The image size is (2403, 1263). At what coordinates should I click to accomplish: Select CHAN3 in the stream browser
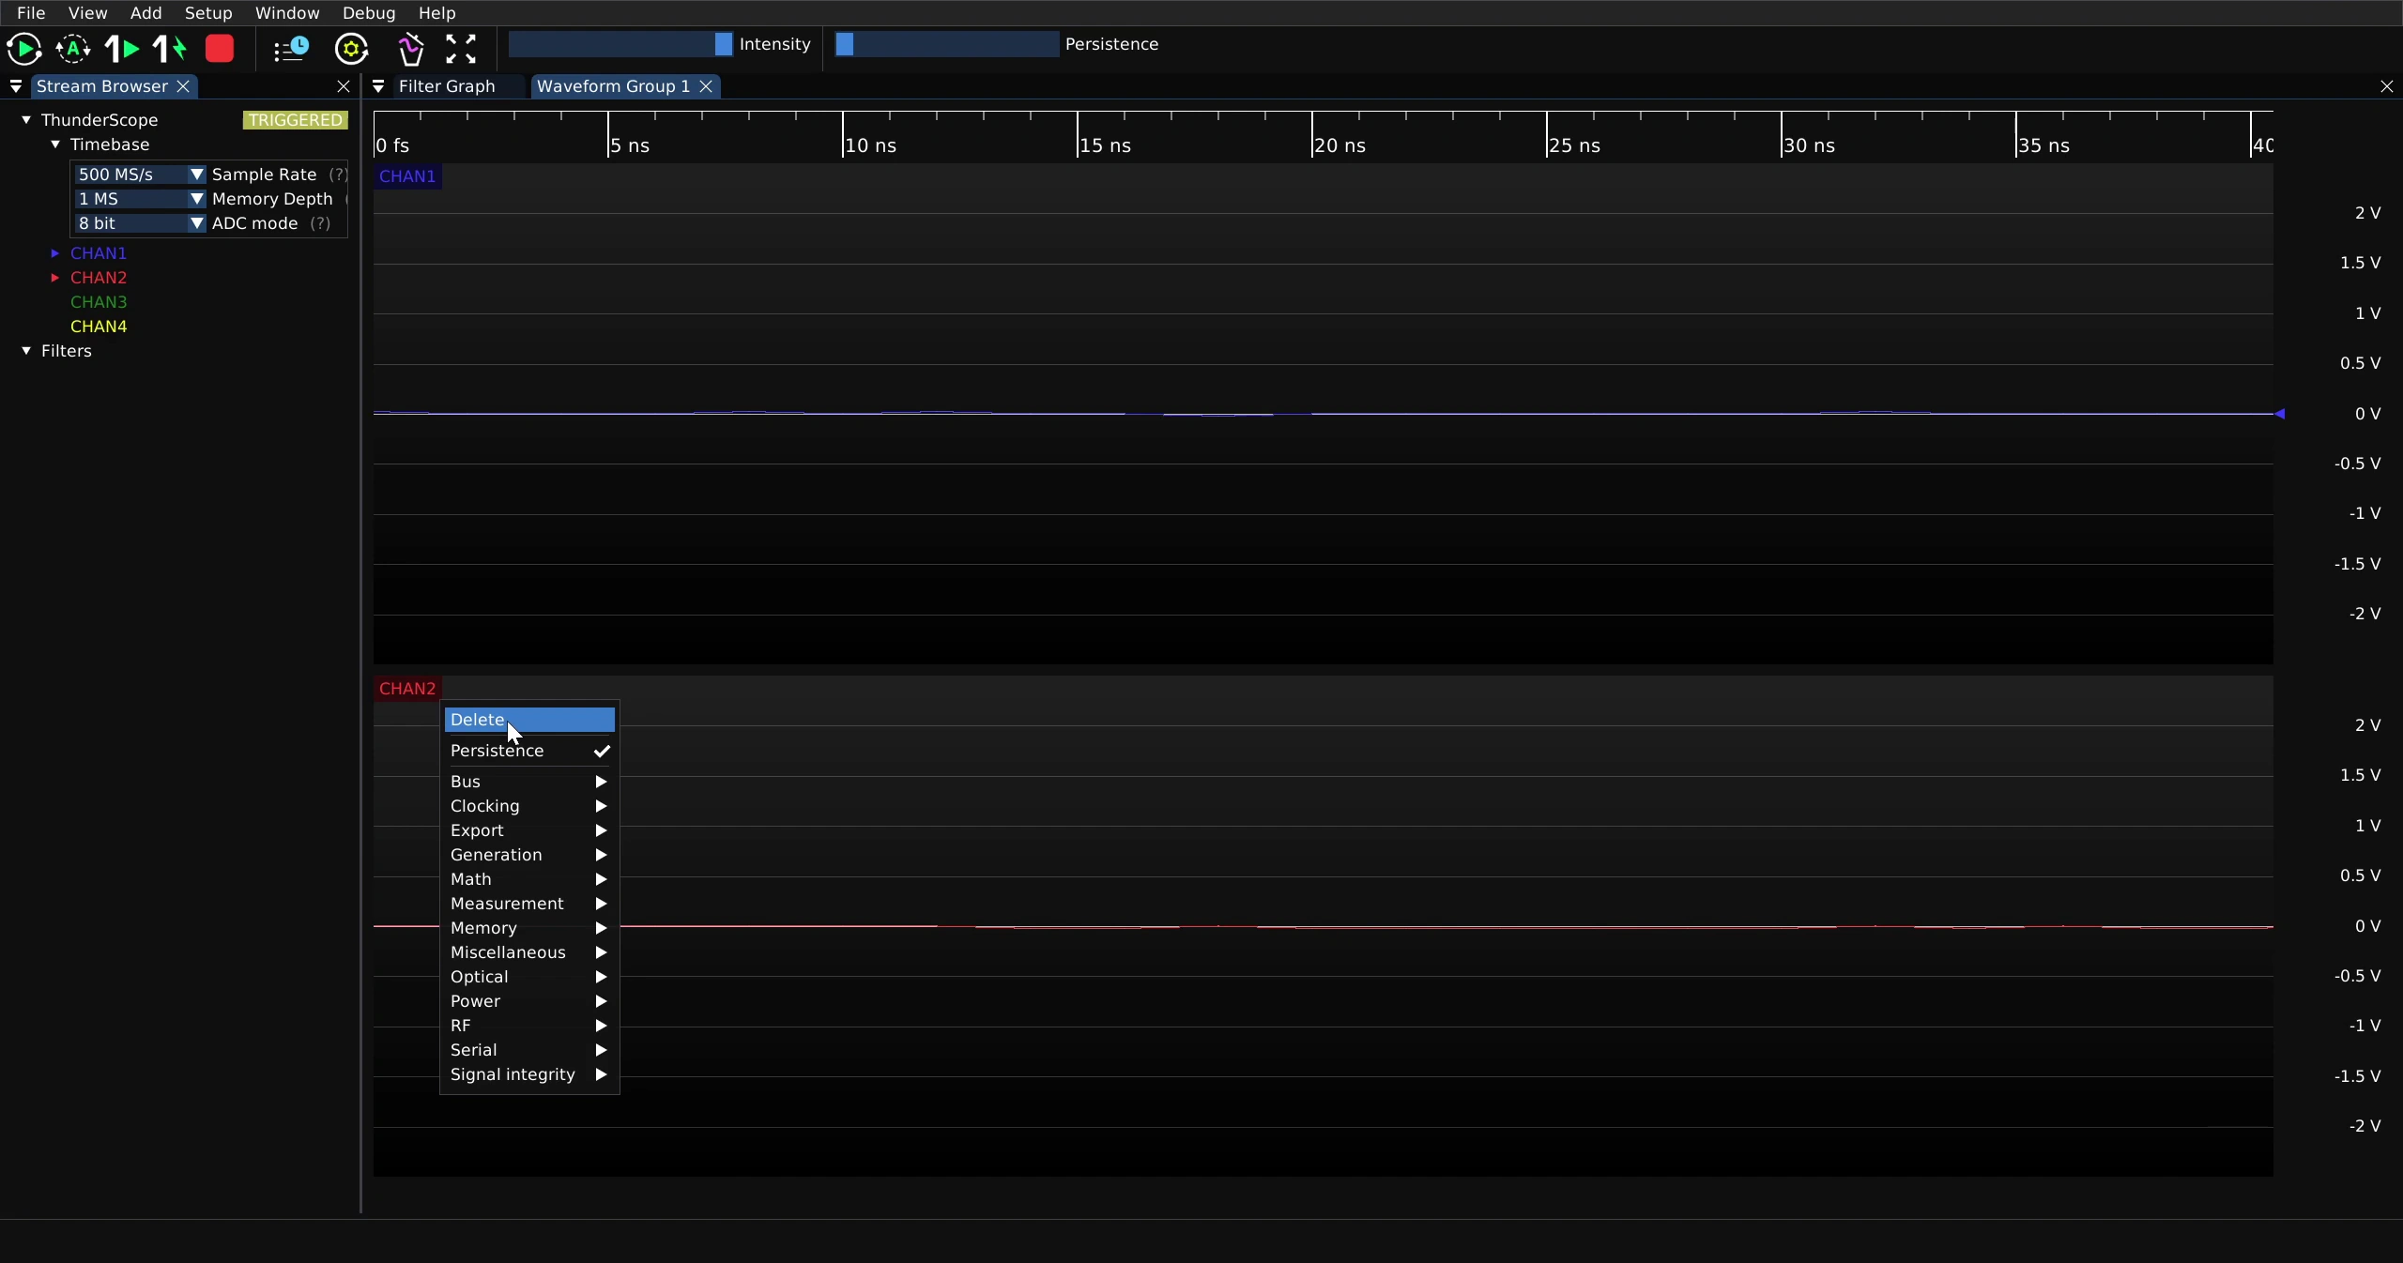(99, 302)
